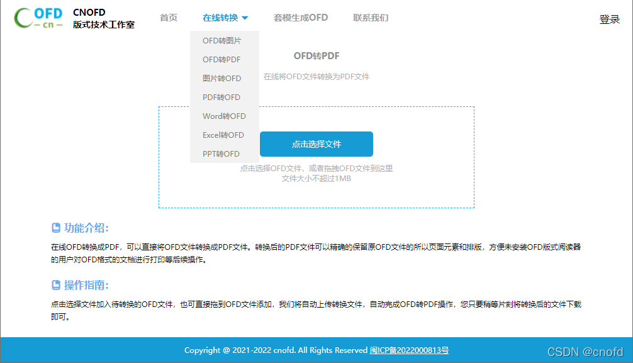The height and width of the screenshot is (363, 633).
Task: Select OFD转PDF from the conversion menu
Action: [221, 59]
